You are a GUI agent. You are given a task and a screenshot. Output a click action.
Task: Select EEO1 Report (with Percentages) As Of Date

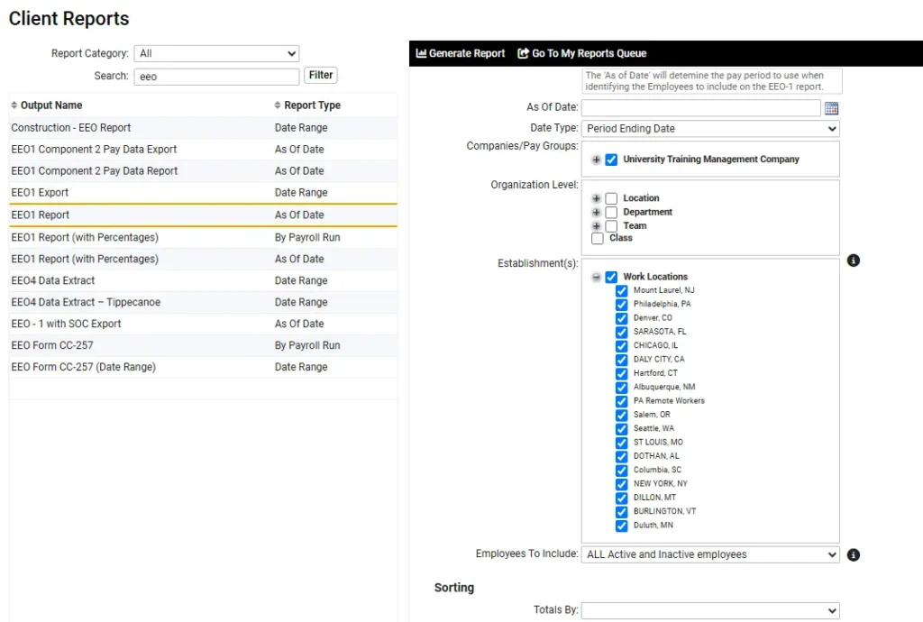(x=203, y=259)
